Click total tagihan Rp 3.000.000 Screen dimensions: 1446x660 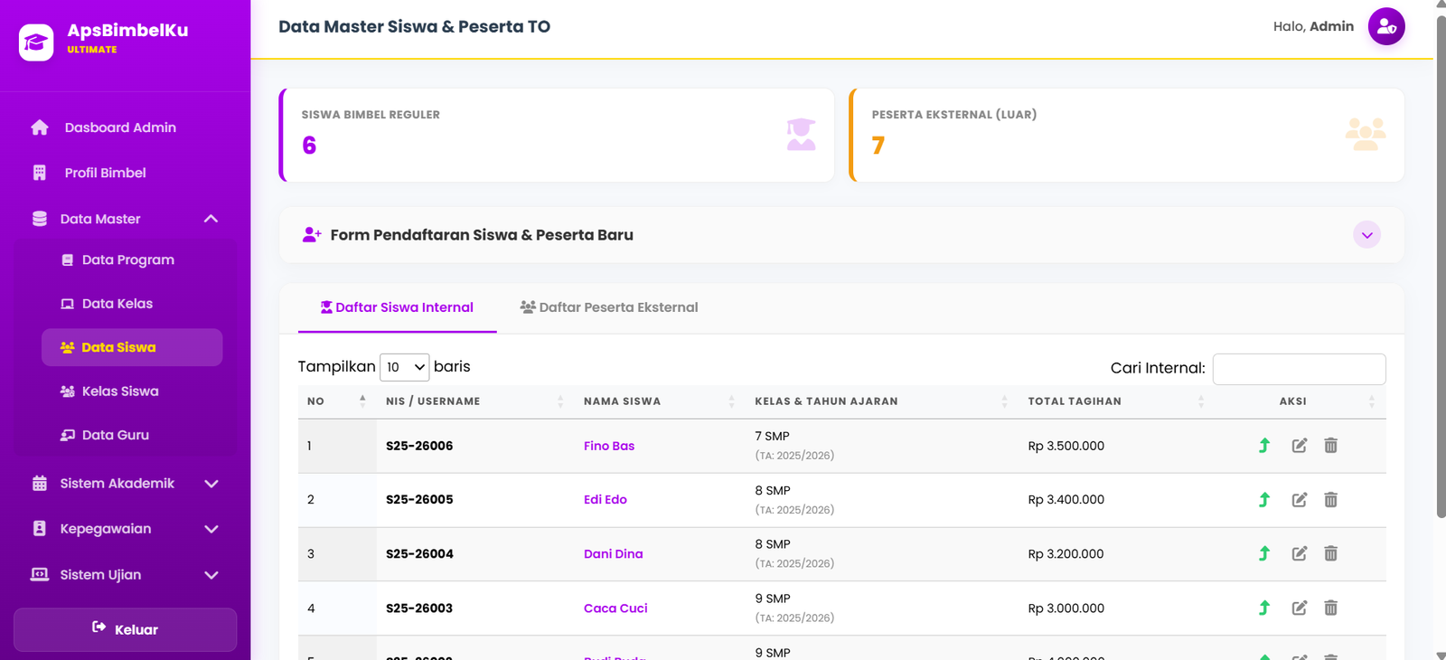pyautogui.click(x=1066, y=608)
